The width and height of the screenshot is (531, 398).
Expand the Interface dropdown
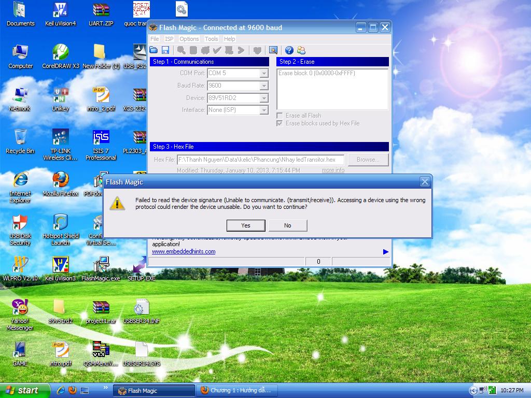pyautogui.click(x=264, y=110)
